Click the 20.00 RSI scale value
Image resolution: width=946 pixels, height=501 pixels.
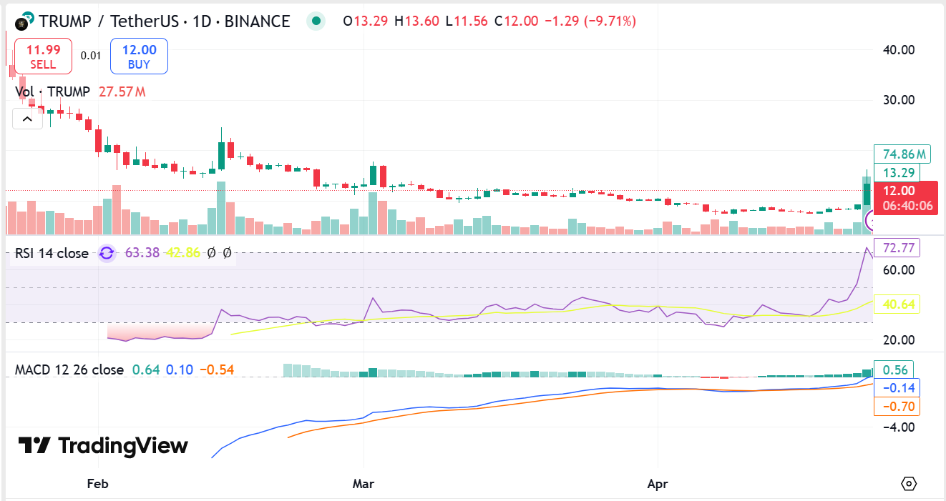click(x=899, y=340)
